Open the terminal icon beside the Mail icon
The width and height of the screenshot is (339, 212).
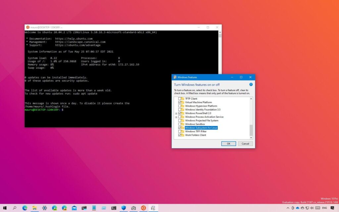(84, 208)
